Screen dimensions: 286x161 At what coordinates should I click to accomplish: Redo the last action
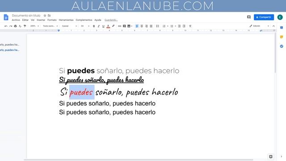coord(11,26)
